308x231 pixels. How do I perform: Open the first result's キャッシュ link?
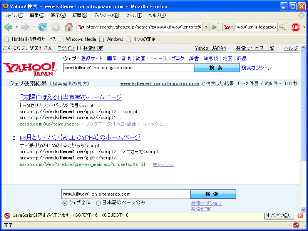[x=153, y=124]
